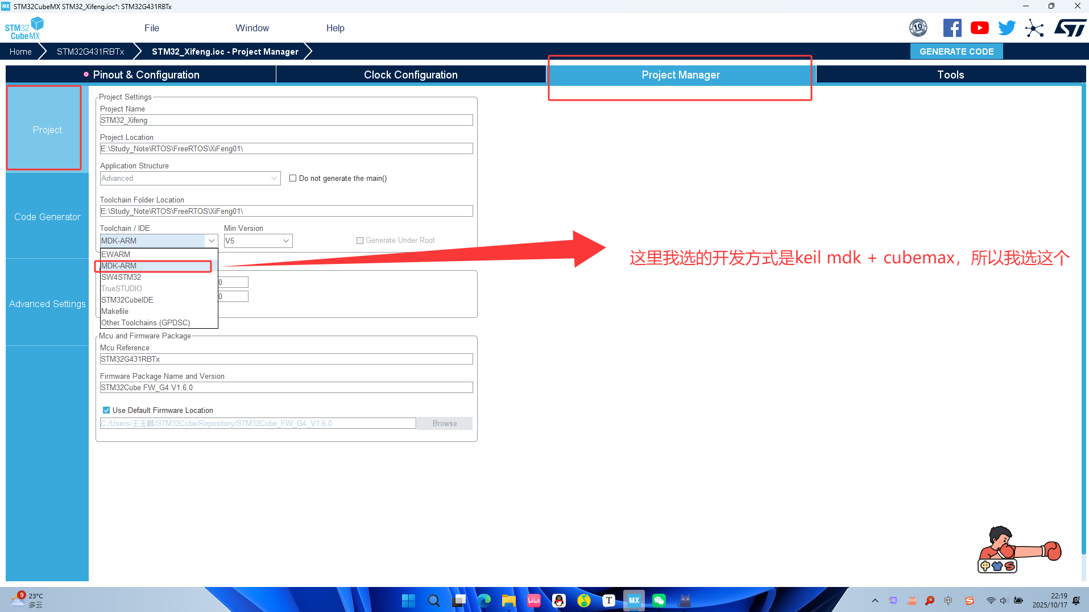Choose STM32CubeIDE from toolchain list

[159, 300]
